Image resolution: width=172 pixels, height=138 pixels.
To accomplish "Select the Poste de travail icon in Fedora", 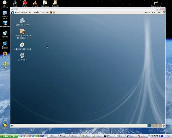I will 22,22.
